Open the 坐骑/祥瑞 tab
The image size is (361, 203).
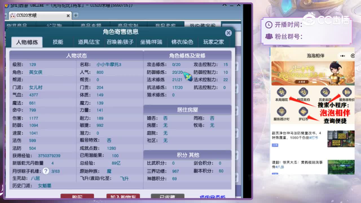pos(151,42)
